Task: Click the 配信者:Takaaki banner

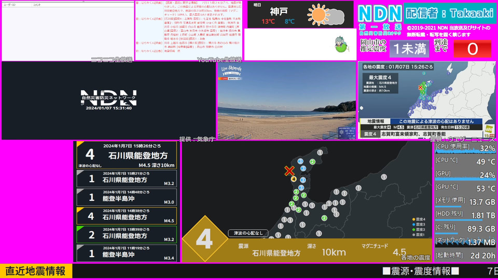Action: 449,13
